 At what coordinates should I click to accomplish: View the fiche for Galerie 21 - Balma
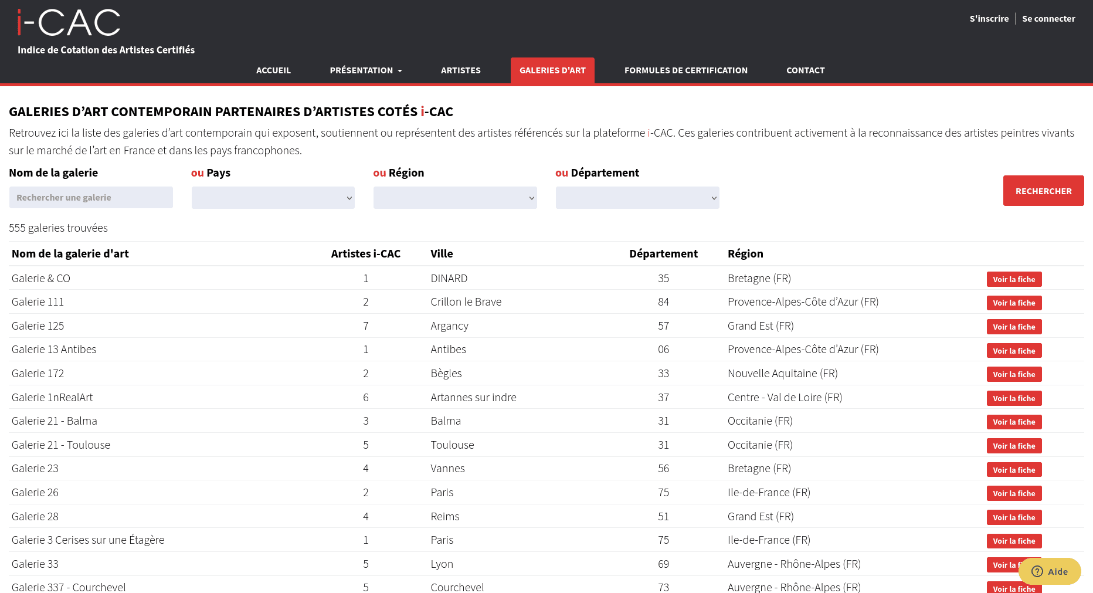click(x=1014, y=422)
